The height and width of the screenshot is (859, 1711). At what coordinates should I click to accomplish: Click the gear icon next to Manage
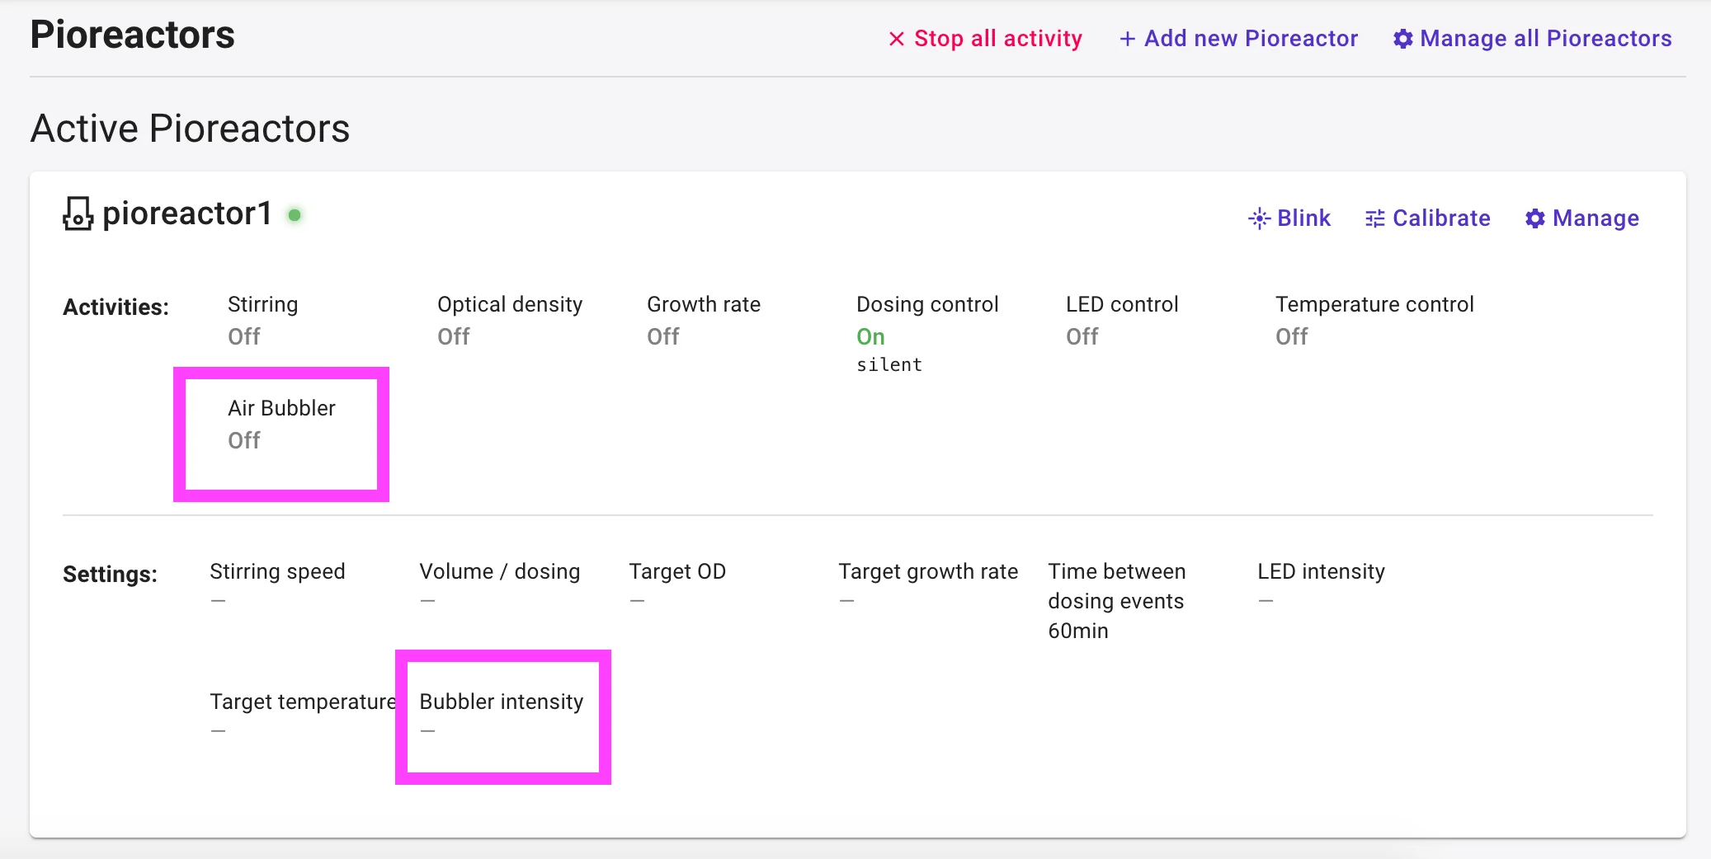tap(1534, 218)
